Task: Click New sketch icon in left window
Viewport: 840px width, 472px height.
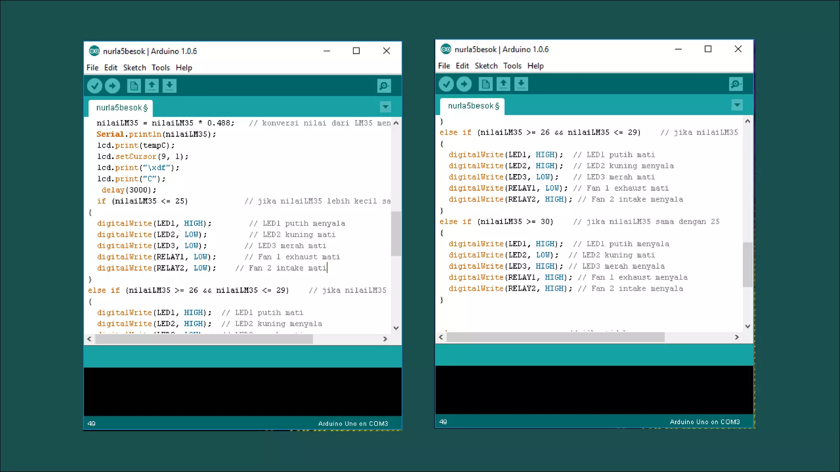Action: coord(134,86)
